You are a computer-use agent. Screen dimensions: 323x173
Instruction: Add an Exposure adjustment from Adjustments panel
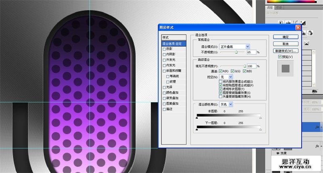(303, 23)
